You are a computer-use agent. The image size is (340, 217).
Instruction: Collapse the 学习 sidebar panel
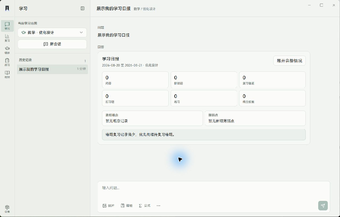(83, 8)
